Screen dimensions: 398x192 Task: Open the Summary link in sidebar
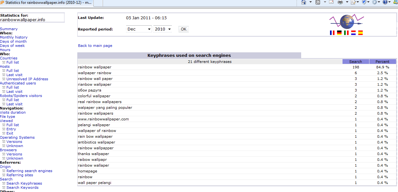point(9,29)
